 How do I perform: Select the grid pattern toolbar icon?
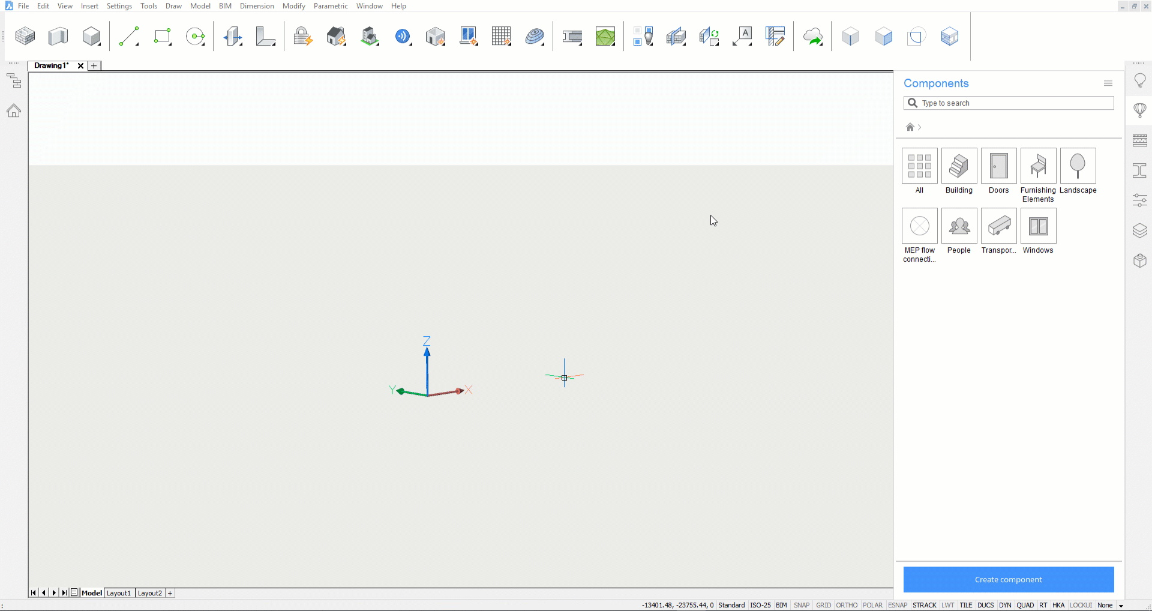(x=501, y=37)
